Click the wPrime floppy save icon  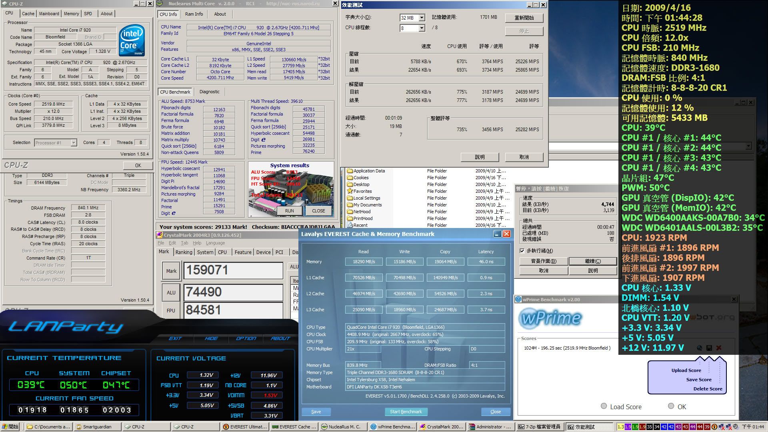[x=709, y=348]
